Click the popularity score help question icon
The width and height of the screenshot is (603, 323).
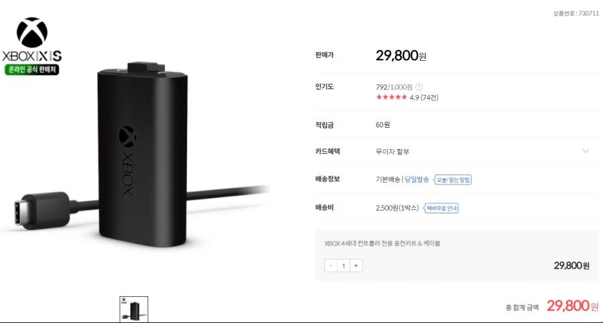(x=419, y=87)
